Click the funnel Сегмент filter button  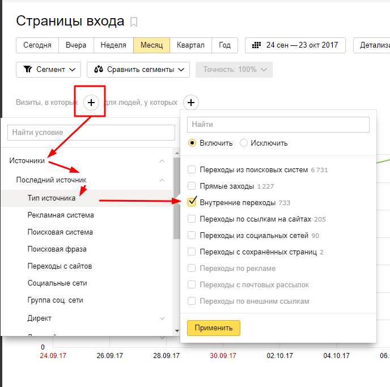pyautogui.click(x=49, y=70)
